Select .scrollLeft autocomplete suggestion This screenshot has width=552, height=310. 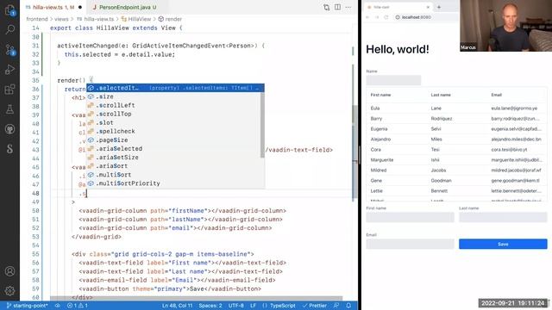coord(173,105)
